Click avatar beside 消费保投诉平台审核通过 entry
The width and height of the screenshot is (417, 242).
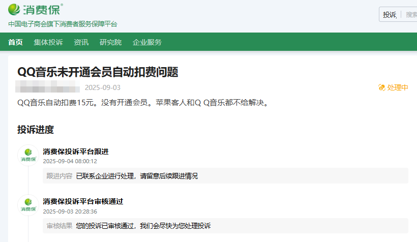pyautogui.click(x=28, y=205)
